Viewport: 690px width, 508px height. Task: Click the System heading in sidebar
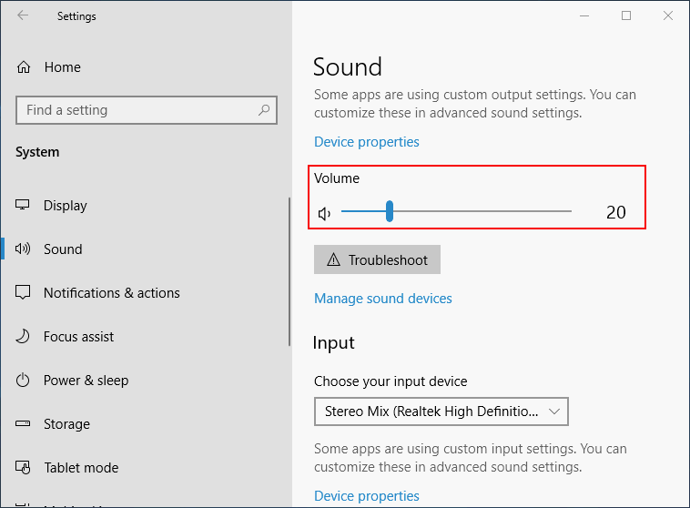(x=37, y=152)
